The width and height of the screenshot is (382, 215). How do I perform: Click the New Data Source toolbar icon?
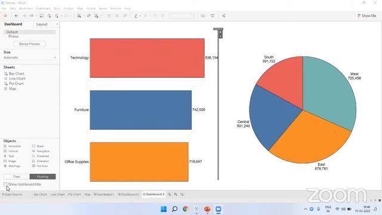pos(49,16)
